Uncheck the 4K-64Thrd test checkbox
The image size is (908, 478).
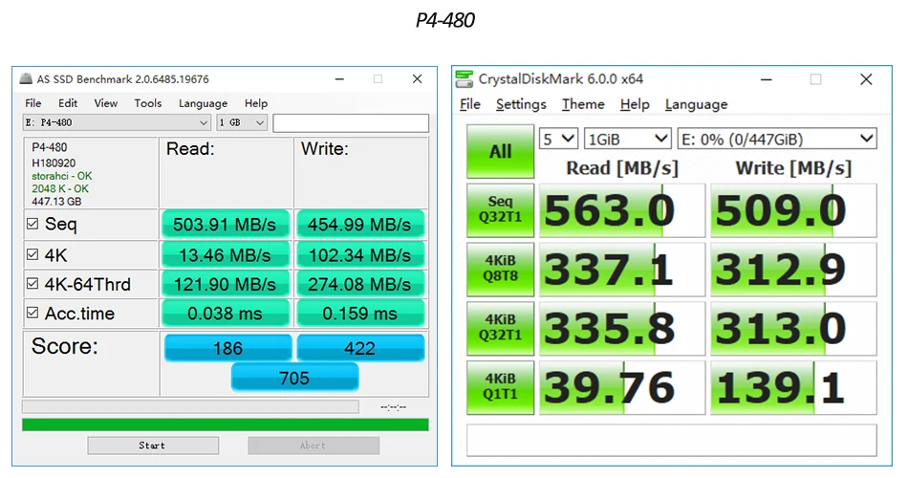(x=32, y=283)
